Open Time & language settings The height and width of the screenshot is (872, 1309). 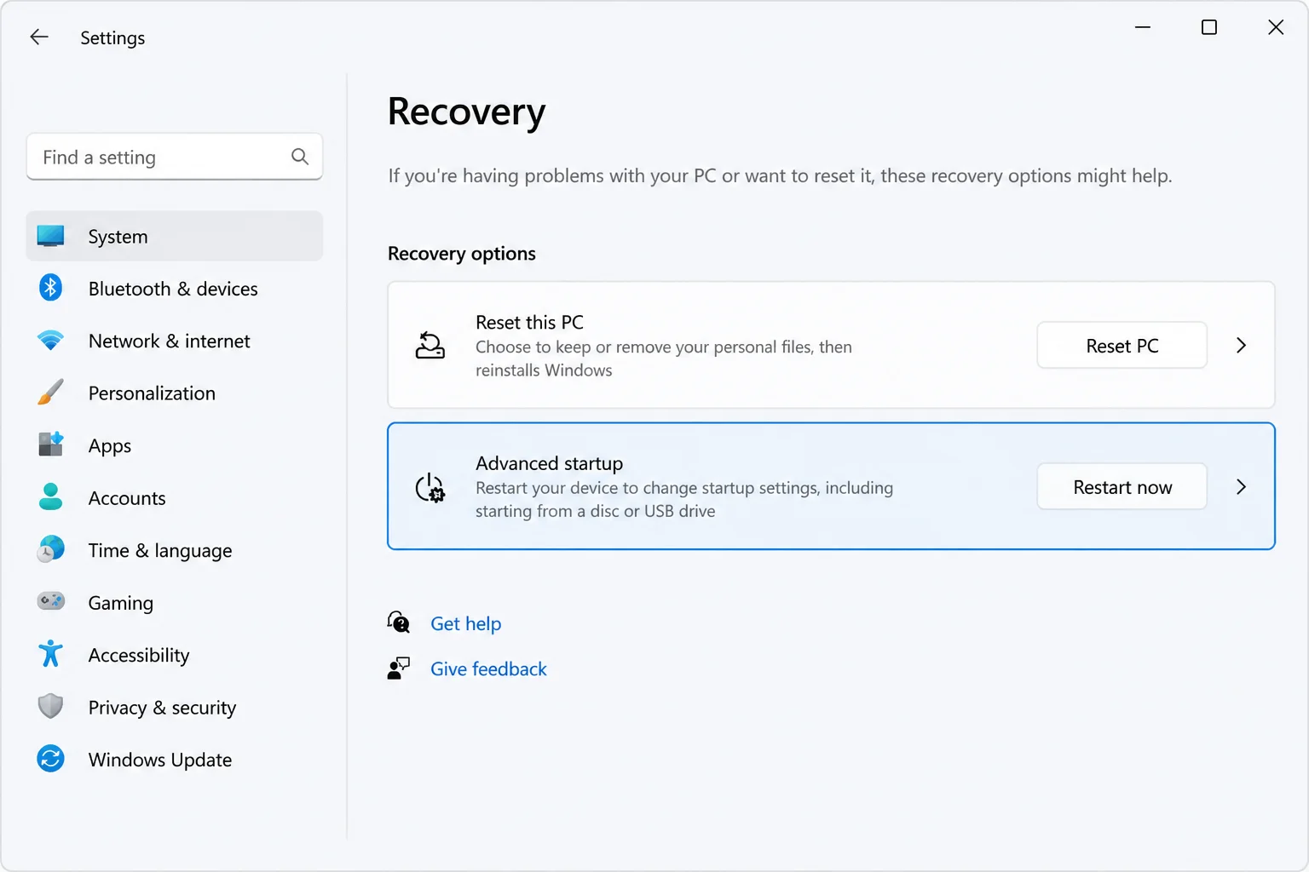click(175, 550)
